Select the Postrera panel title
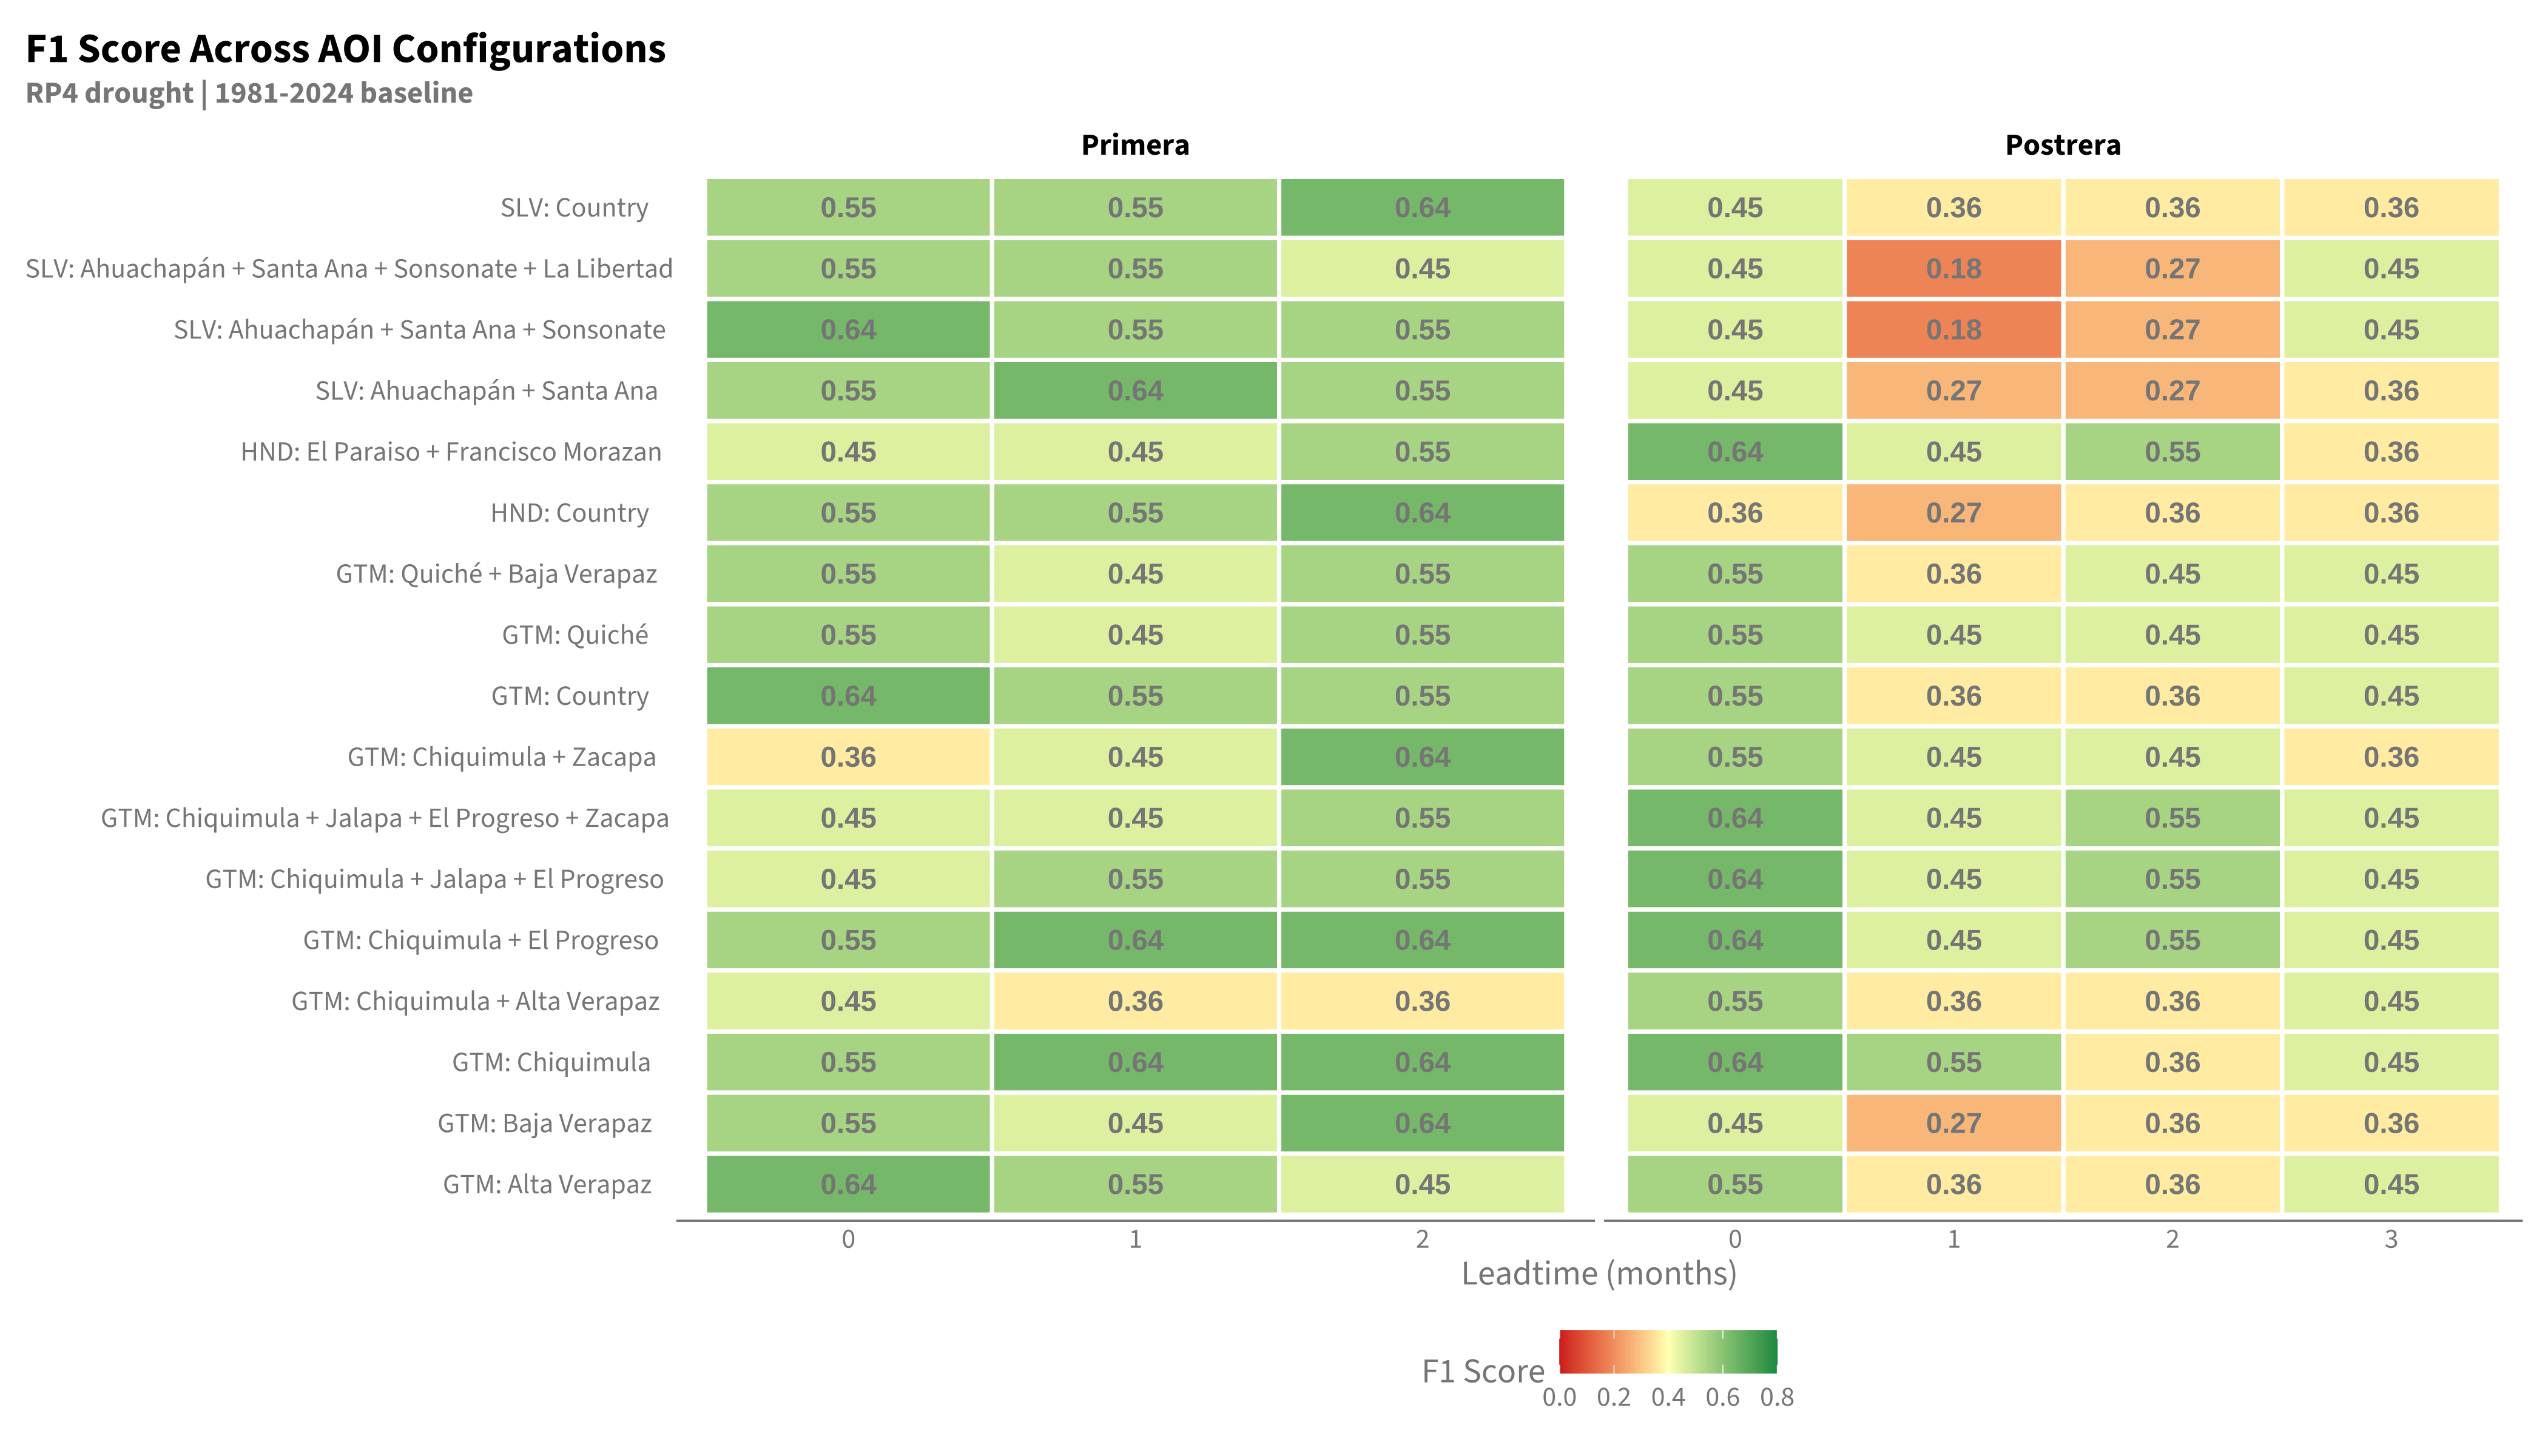The image size is (2548, 1456). click(2063, 145)
